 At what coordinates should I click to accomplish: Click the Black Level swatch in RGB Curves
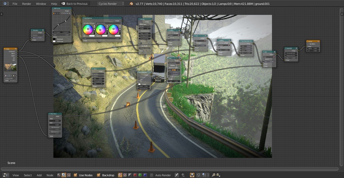click(x=54, y=39)
